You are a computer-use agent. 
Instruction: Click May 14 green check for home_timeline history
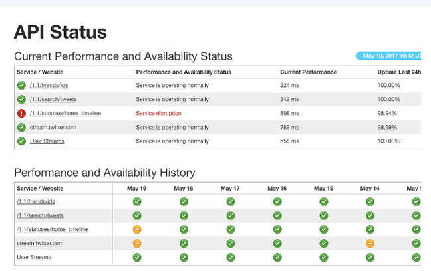(370, 229)
